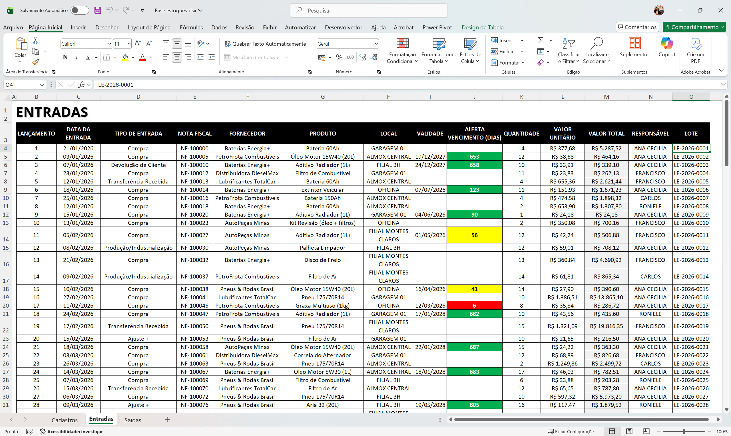731x436 pixels.
Task: Select the Format Painter brush icon
Action: 35,62
